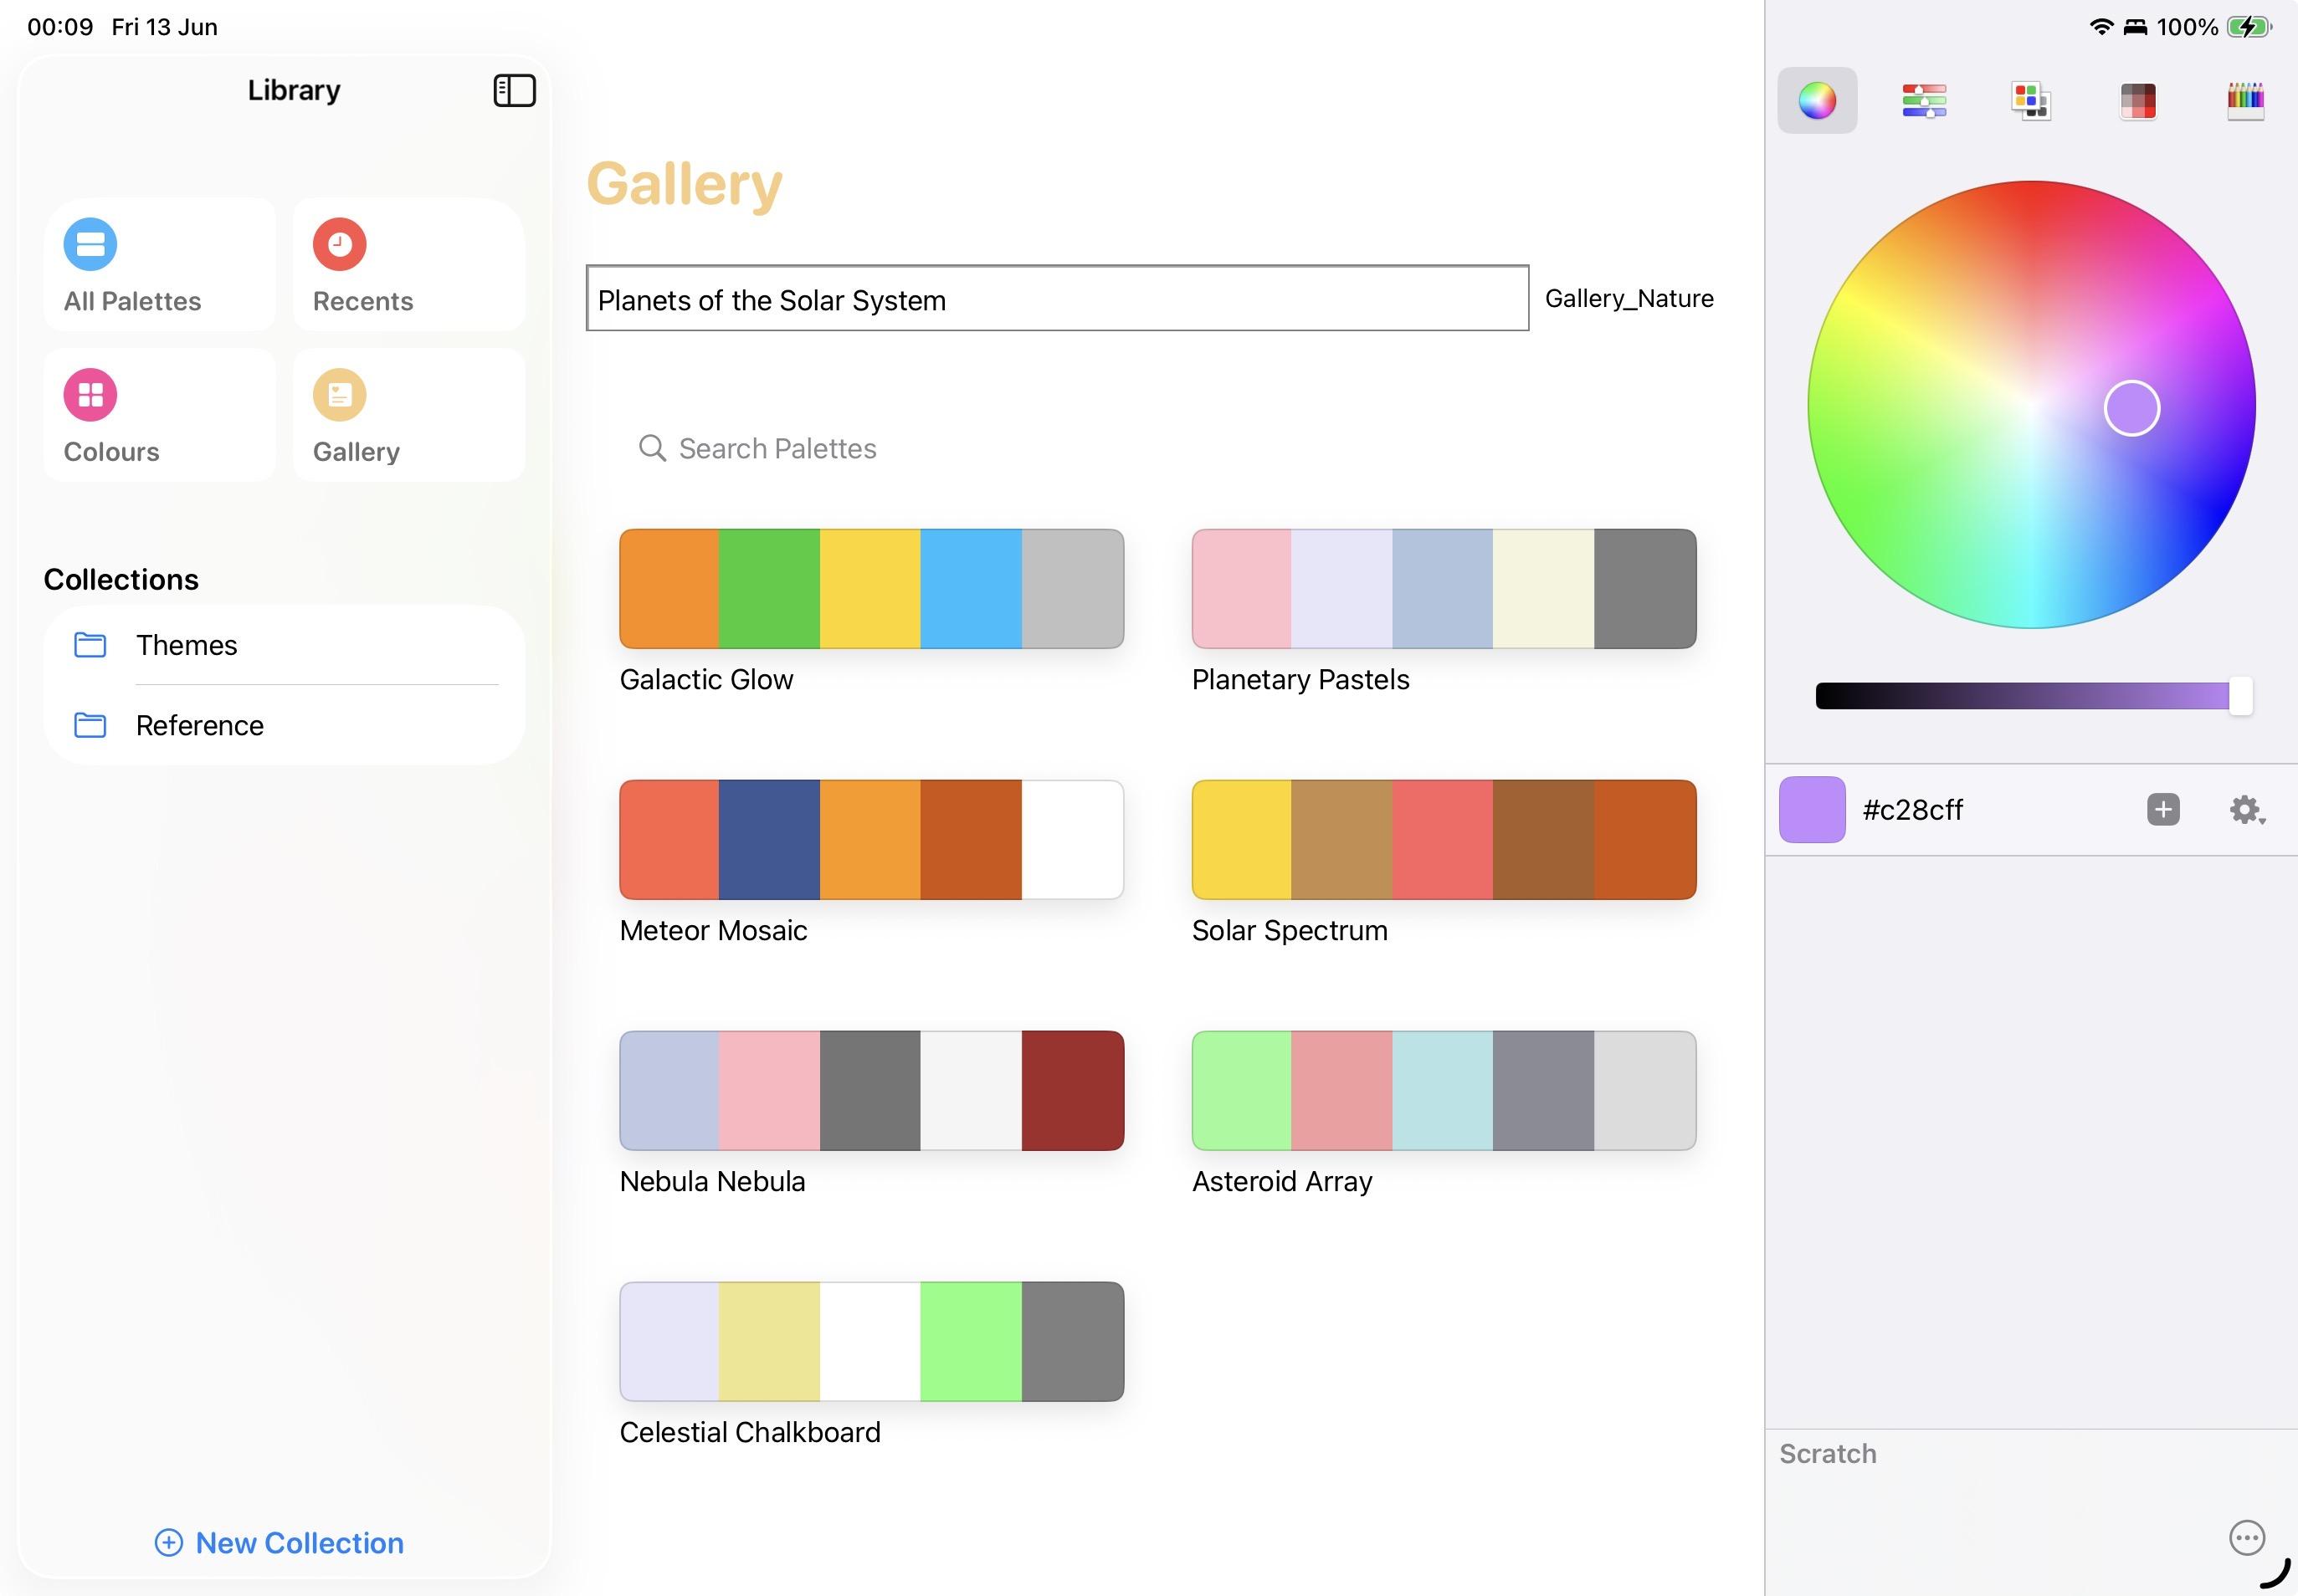Click the Scratch area label
The image size is (2298, 1596).
[x=1828, y=1454]
